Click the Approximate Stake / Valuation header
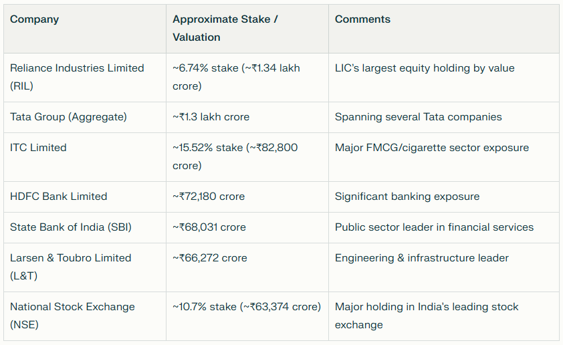Image resolution: width=563 pixels, height=345 pixels. coord(225,28)
